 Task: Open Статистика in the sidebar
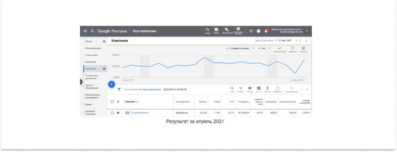[91, 55]
